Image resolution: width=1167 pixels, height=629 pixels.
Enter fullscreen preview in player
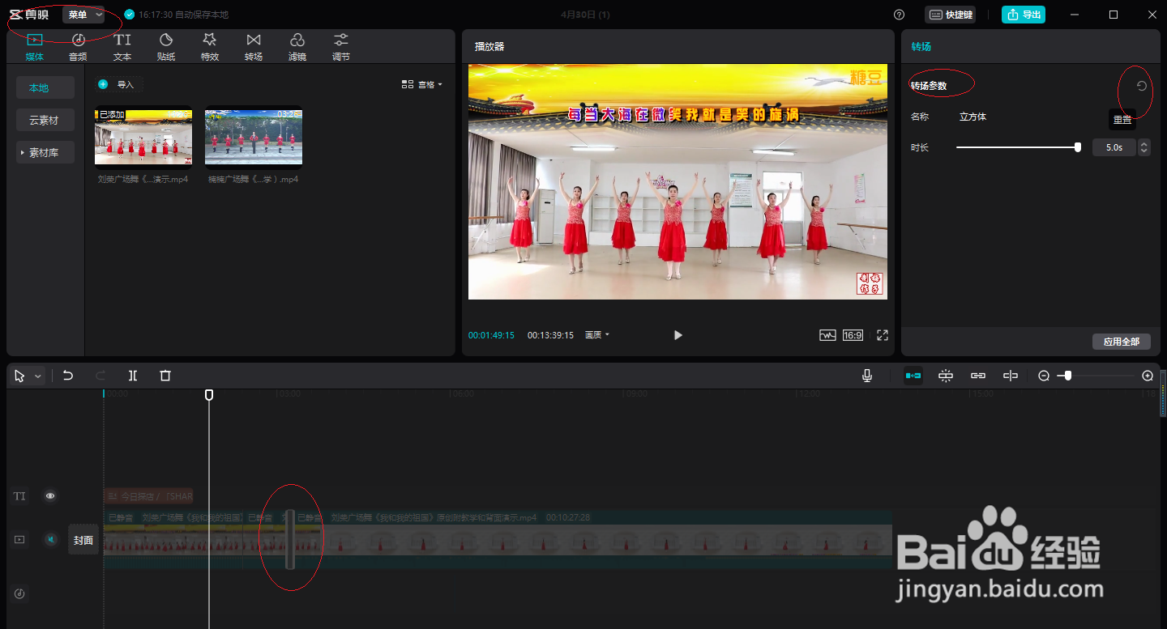[883, 335]
